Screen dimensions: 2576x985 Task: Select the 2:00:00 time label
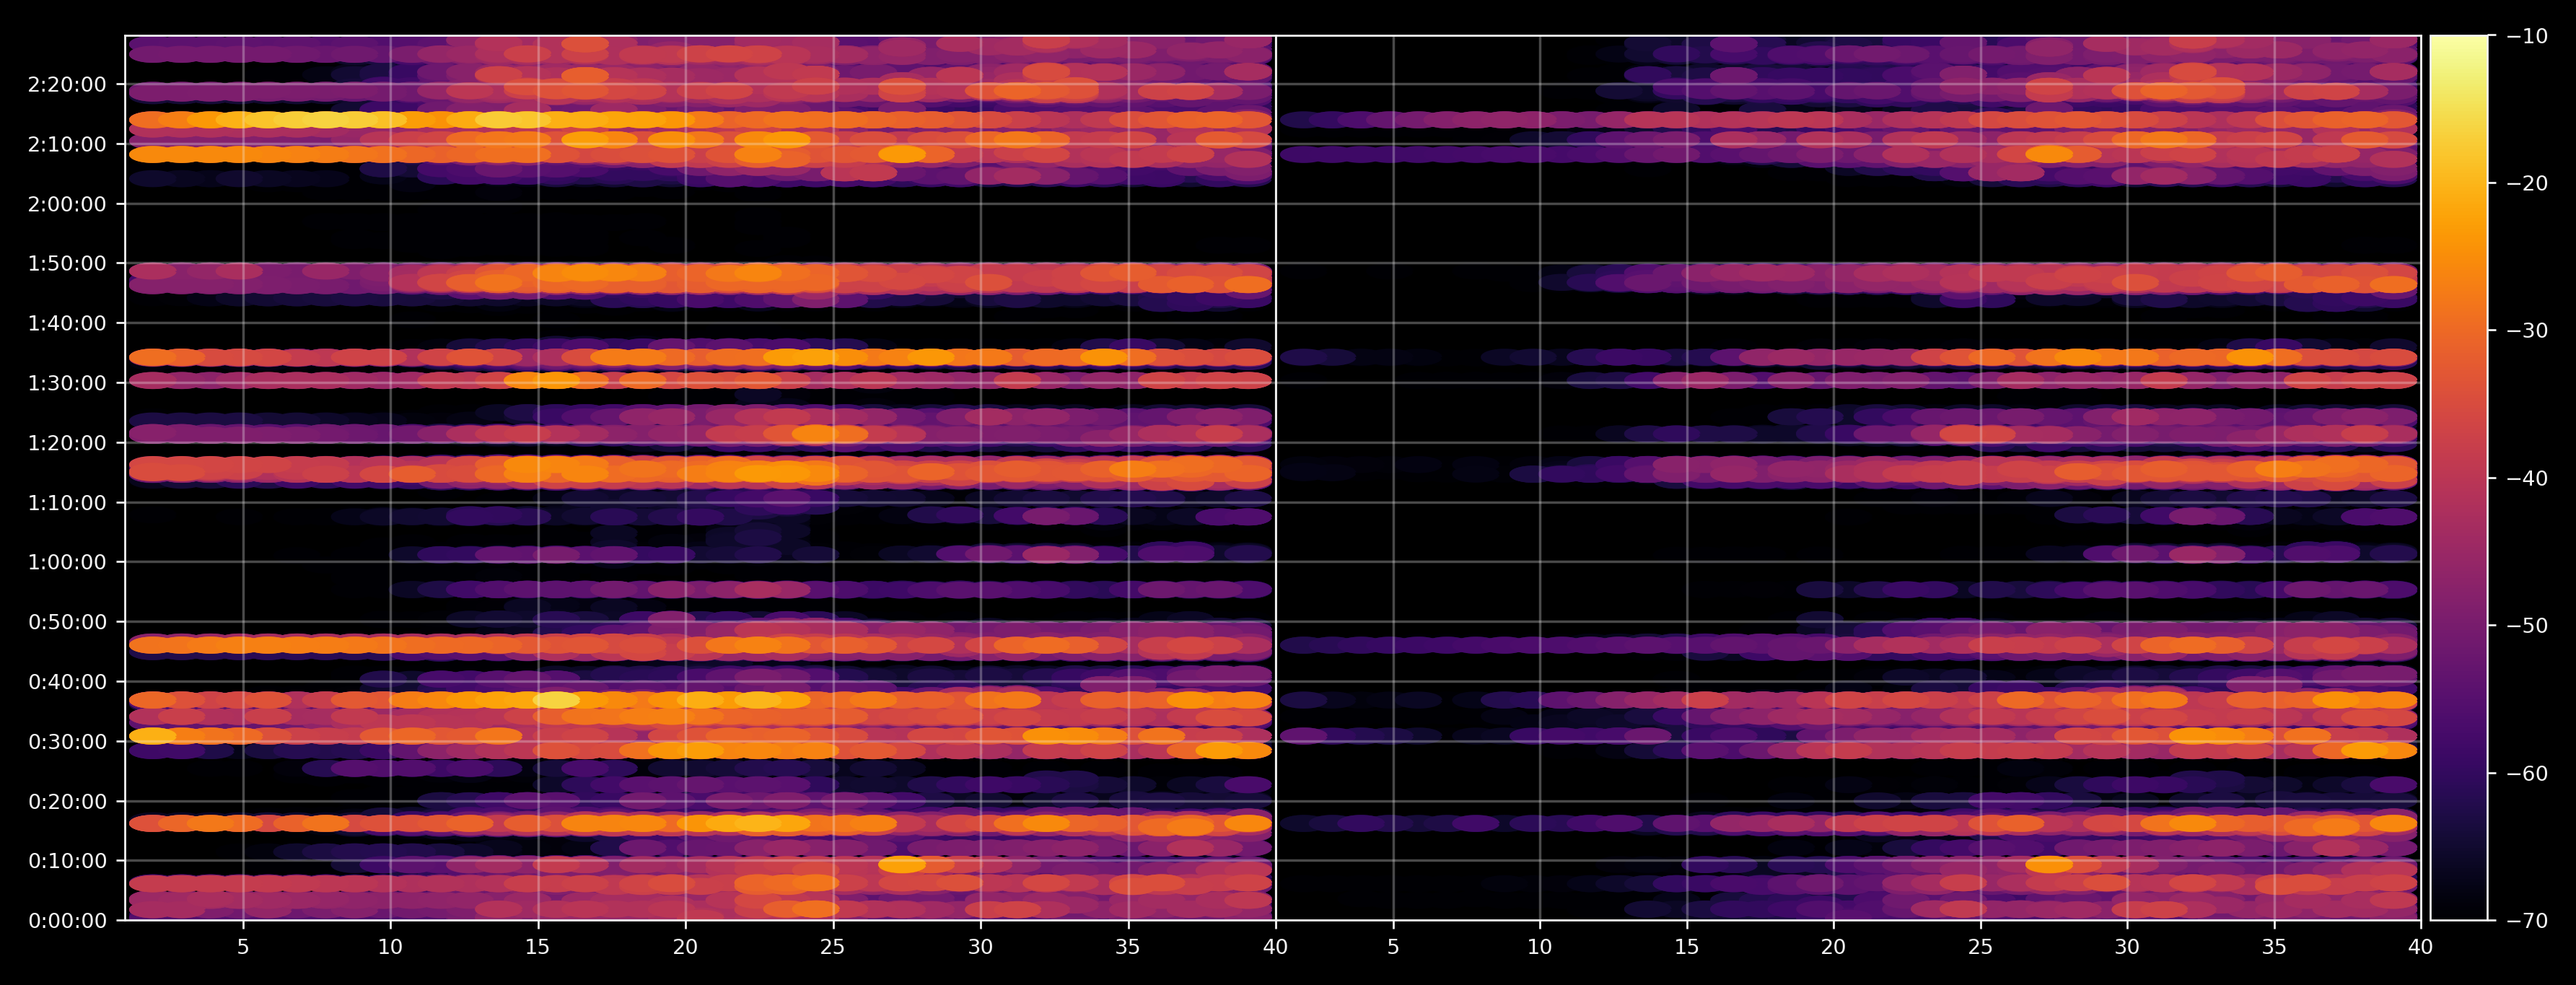coord(67,204)
